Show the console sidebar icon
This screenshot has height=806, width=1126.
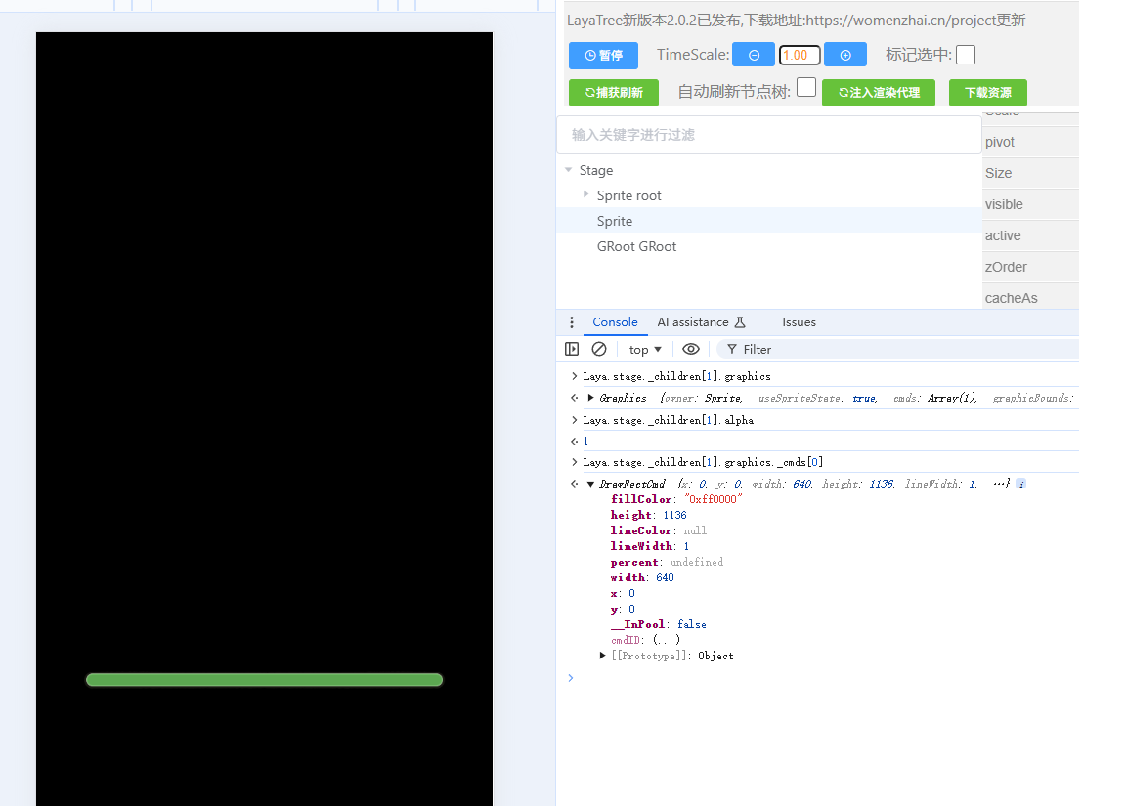pos(572,349)
